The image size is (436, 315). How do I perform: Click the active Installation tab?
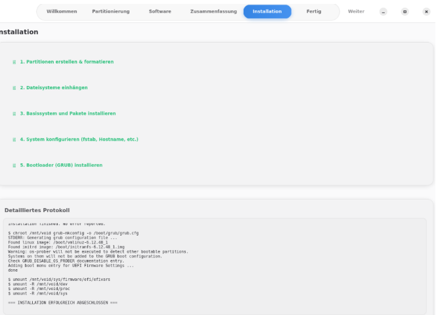tap(267, 12)
